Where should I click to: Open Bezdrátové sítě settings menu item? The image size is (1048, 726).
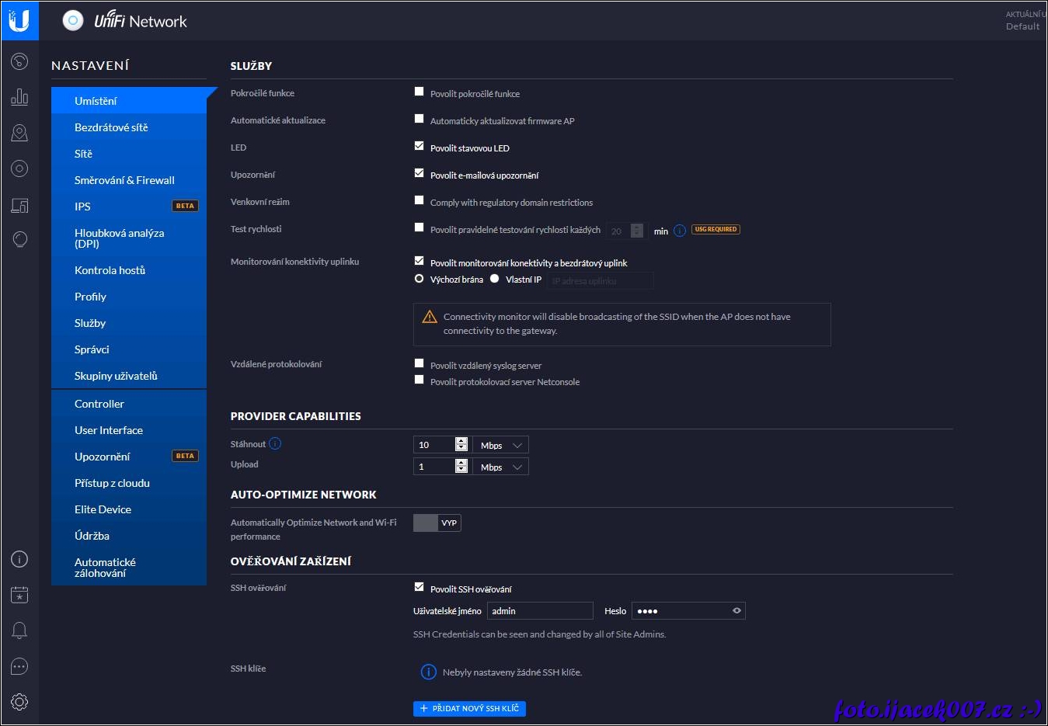[x=111, y=127]
